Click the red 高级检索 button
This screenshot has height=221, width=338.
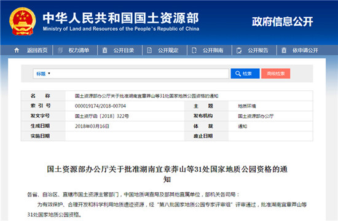coord(276,74)
